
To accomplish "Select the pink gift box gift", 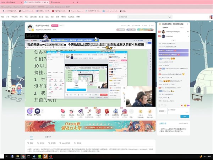I will click(x=98, y=111).
